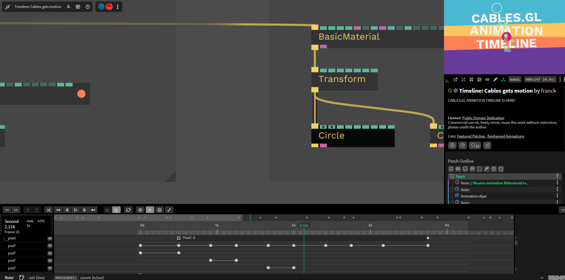Hide the posX track
The width and height of the screenshot is (565, 280).
pos(50,238)
